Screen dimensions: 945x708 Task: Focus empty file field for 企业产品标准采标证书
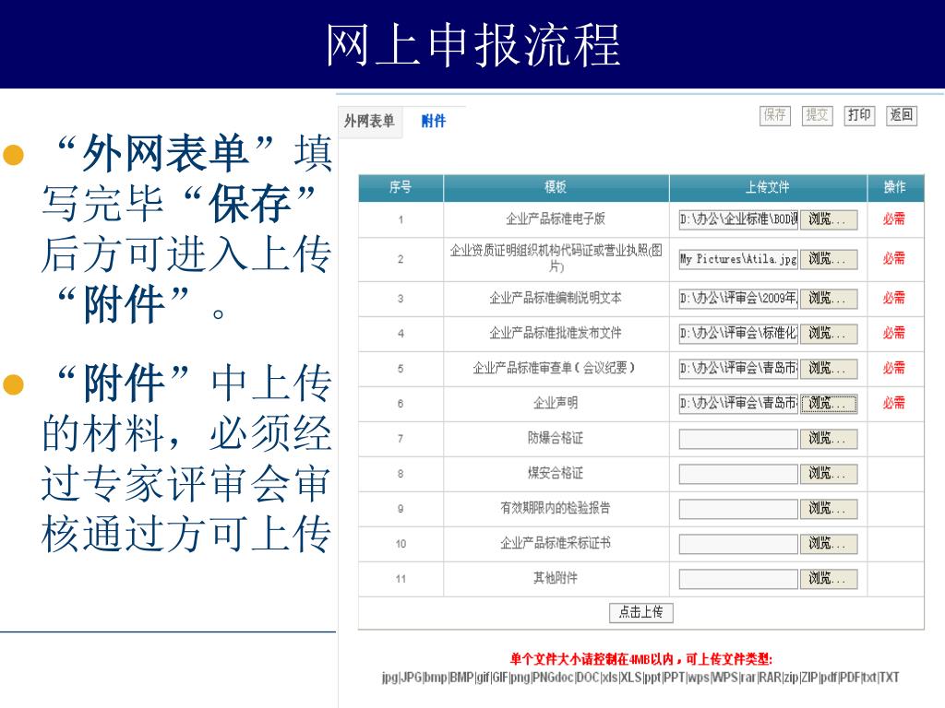point(738,544)
